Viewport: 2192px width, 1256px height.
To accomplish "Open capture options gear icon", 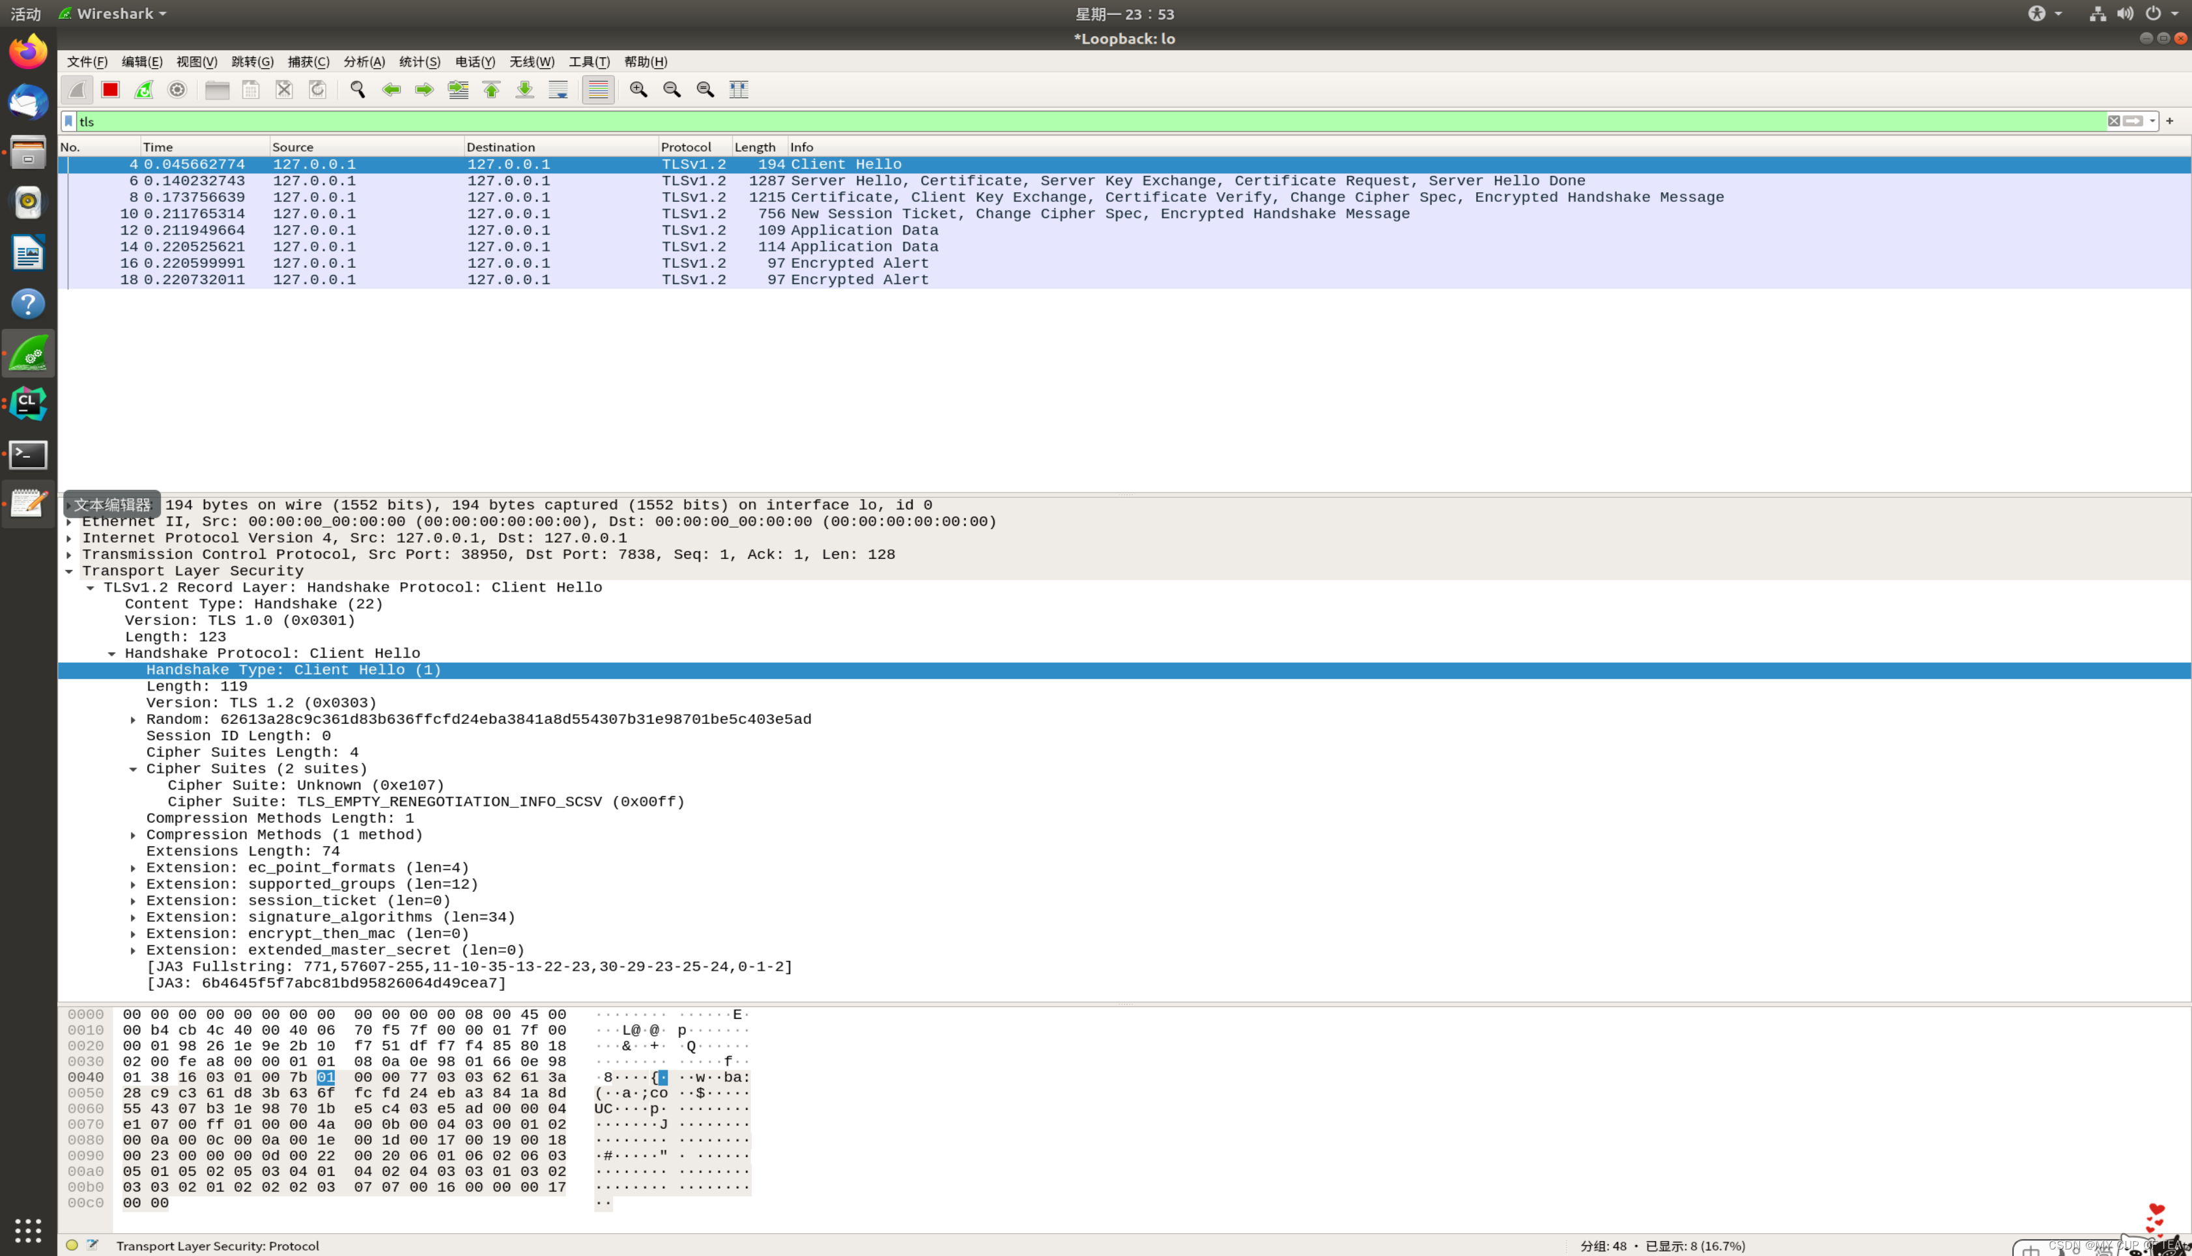I will 178,90.
